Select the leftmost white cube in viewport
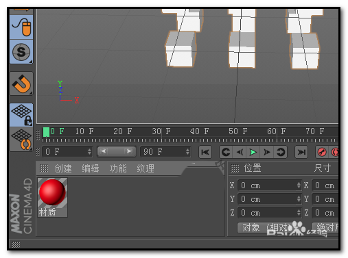Screen dimensions: 348x258 (x=181, y=49)
